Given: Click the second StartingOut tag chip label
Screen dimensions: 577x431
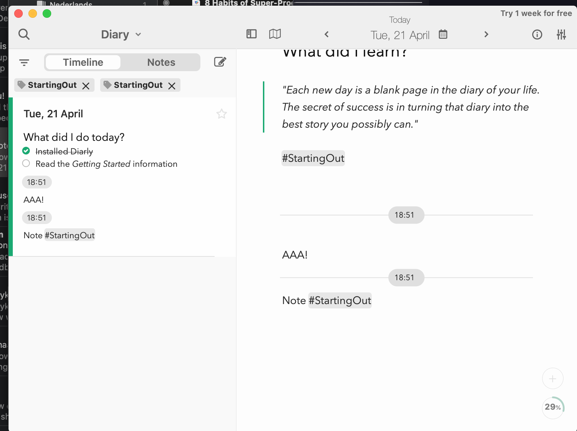Looking at the screenshot, I should [x=138, y=85].
